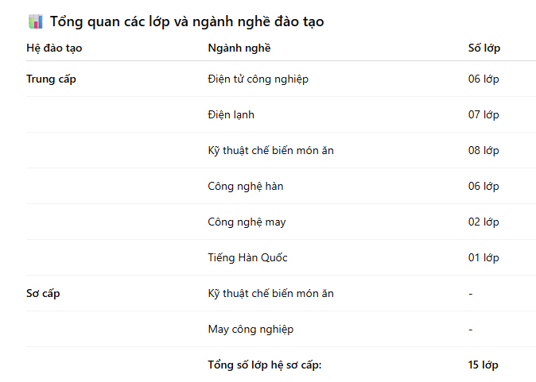Viewport: 536px width, 382px height.
Task: Click the "Tiếng Hàn Quốc" cell
Action: (x=247, y=258)
